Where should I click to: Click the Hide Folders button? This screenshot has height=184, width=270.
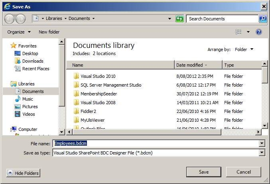23,173
